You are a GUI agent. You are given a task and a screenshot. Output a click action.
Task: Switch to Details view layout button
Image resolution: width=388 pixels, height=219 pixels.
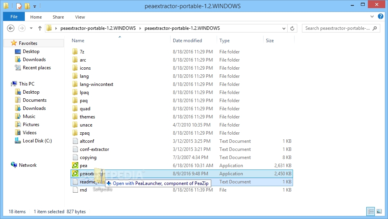point(371,211)
